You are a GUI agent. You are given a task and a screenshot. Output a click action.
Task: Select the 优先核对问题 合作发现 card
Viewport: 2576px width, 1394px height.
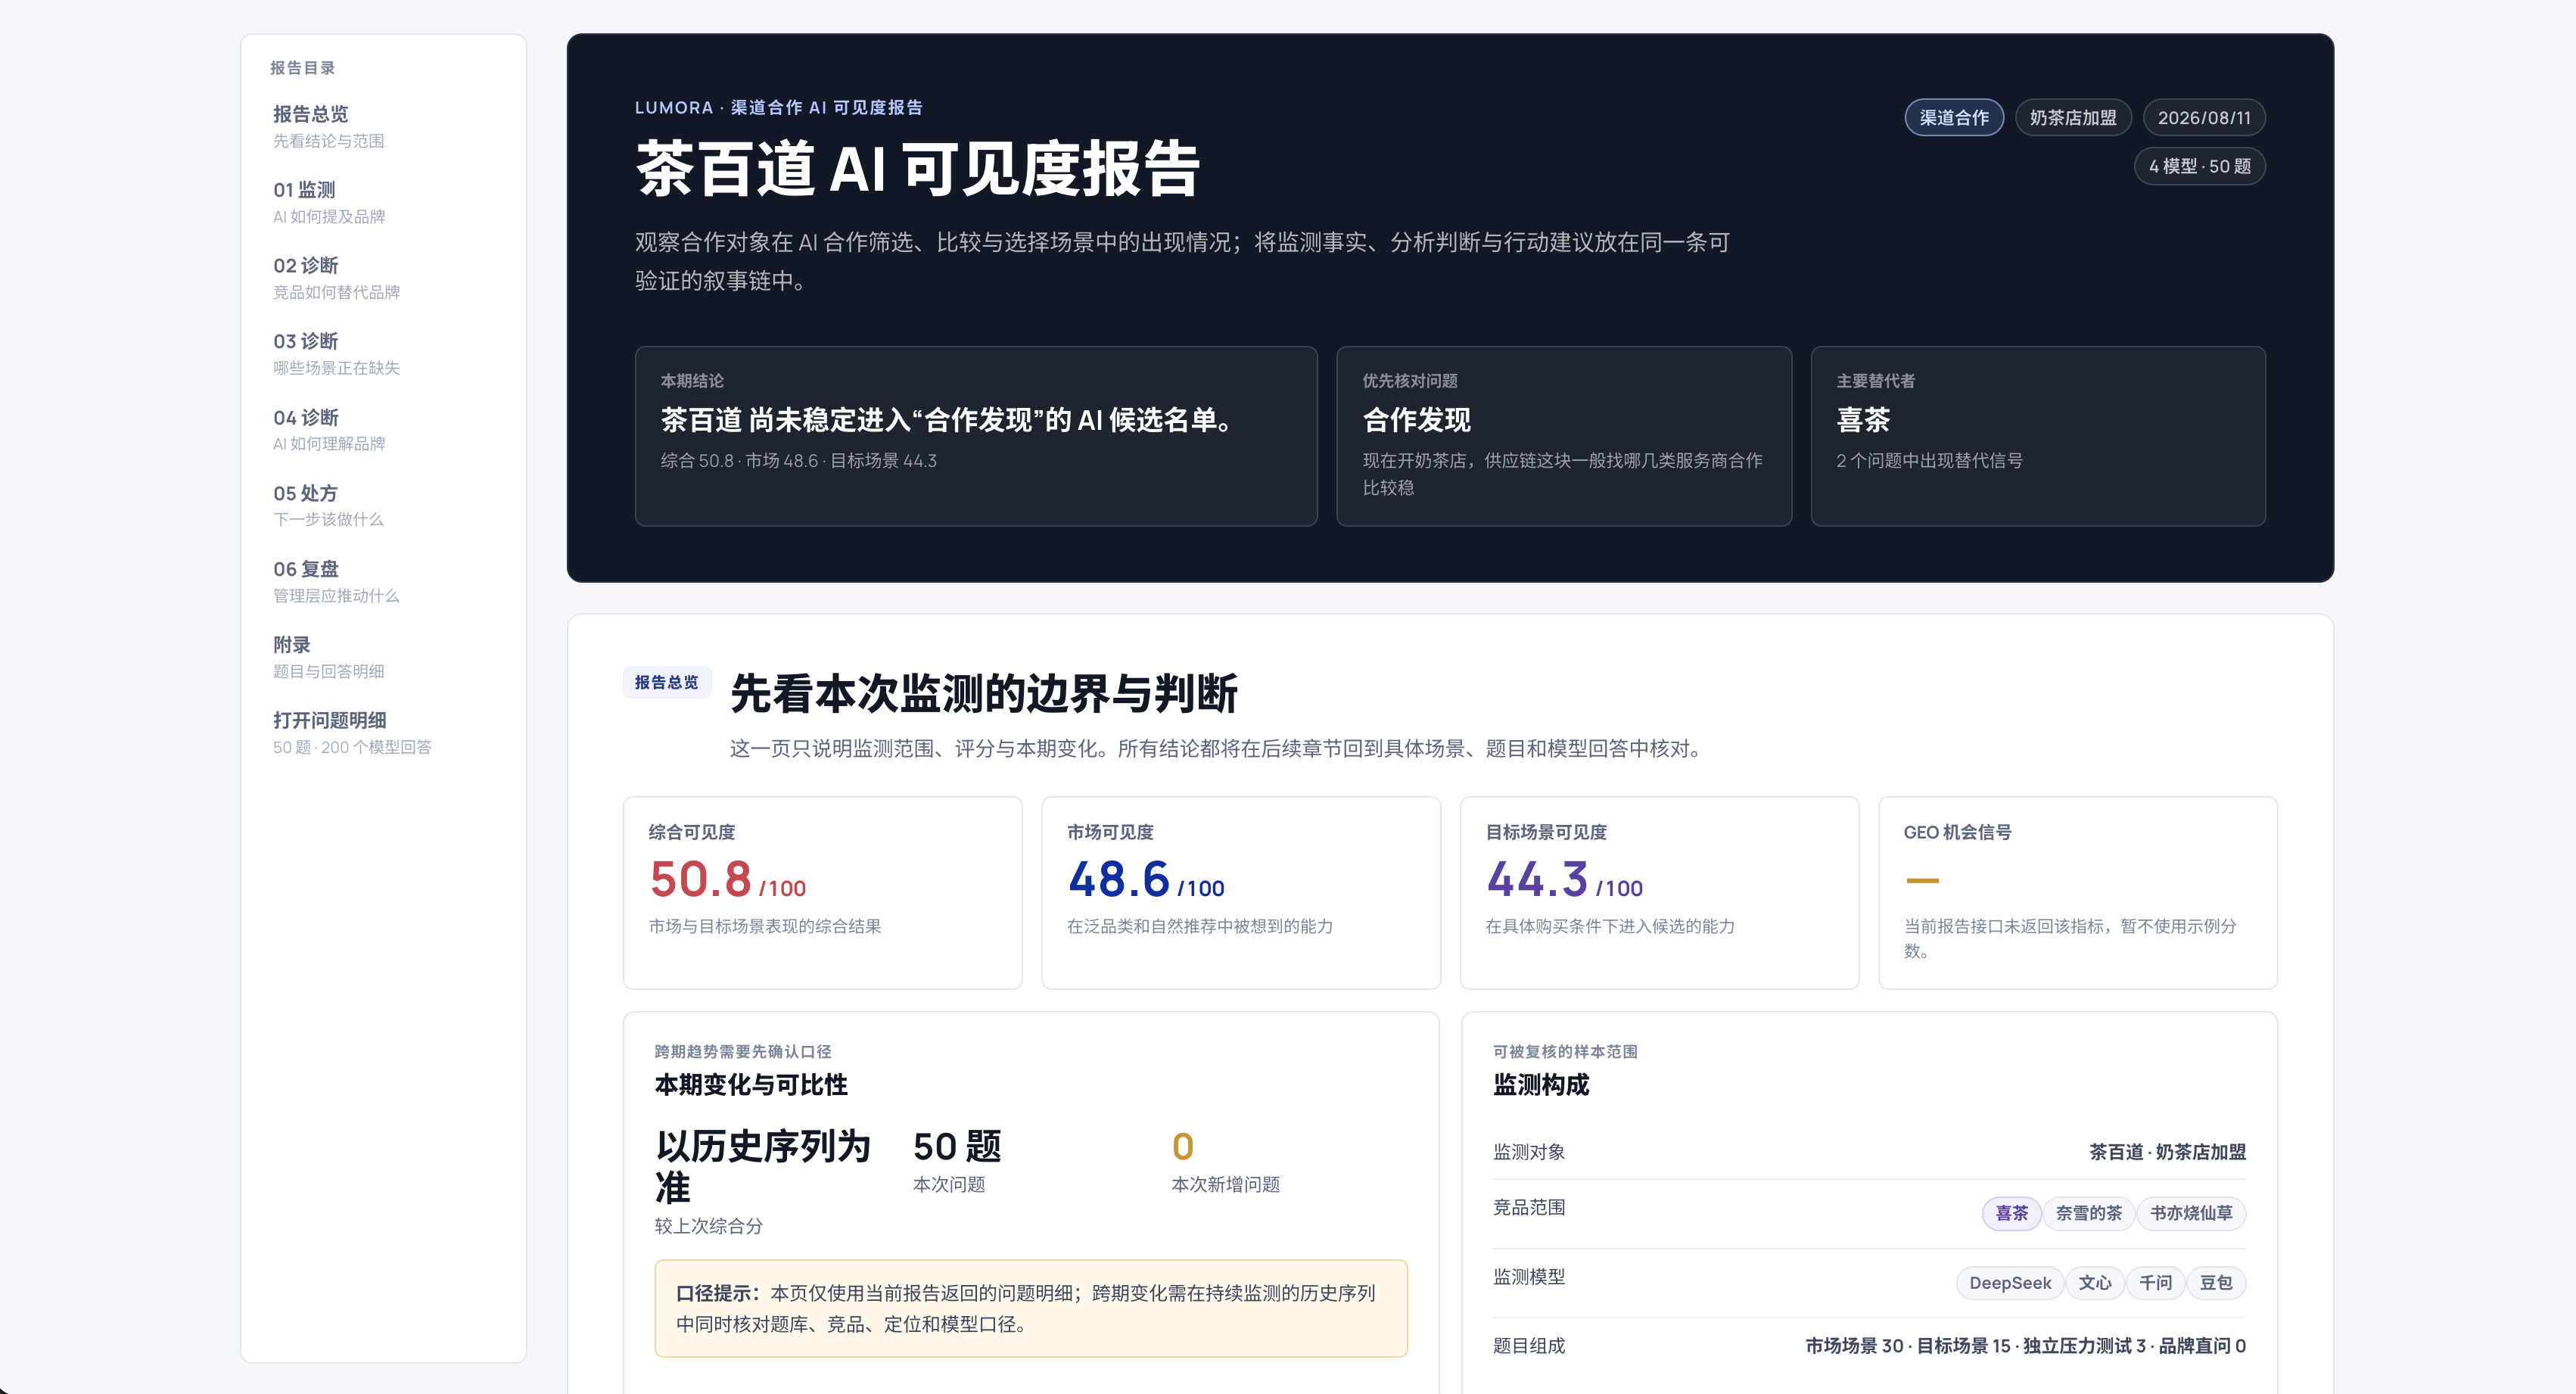[1564, 436]
